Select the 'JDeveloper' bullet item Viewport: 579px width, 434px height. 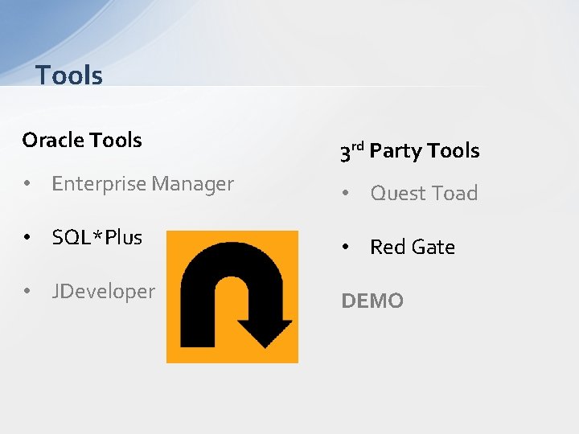(x=104, y=292)
